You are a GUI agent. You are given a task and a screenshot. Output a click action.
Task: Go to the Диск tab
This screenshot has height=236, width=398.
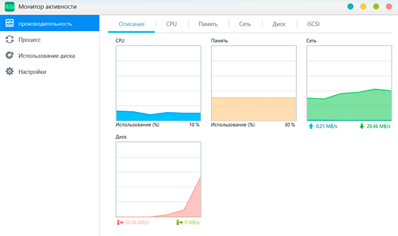[x=279, y=24]
